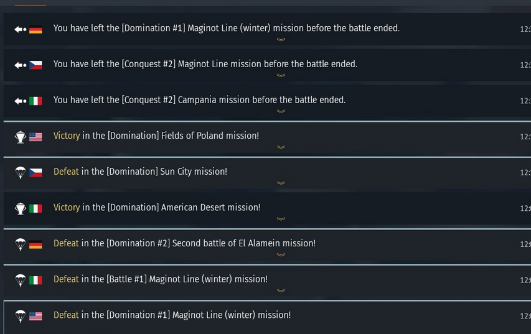
Task: Click the parachute icon for El Alamein defeat
Action: point(20,244)
